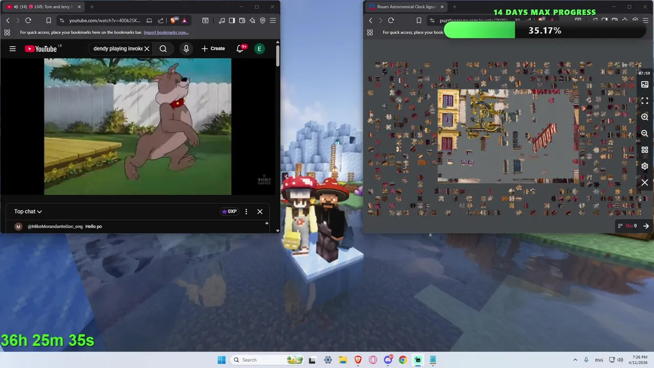Image resolution: width=654 pixels, height=368 pixels.
Task: Run the YouTube search magnifier button
Action: 163,49
